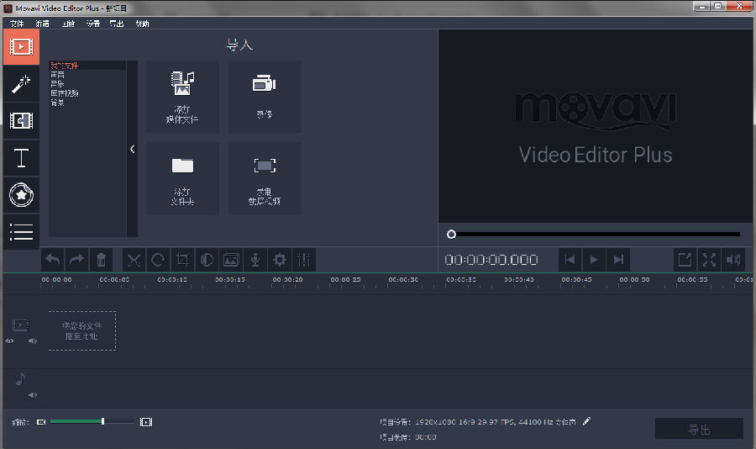Image resolution: width=756 pixels, height=449 pixels.
Task: Click the preview seek bar handle
Action: (451, 234)
